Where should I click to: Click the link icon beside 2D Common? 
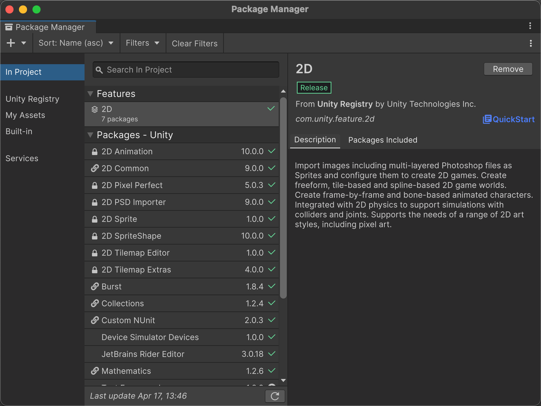tap(95, 168)
